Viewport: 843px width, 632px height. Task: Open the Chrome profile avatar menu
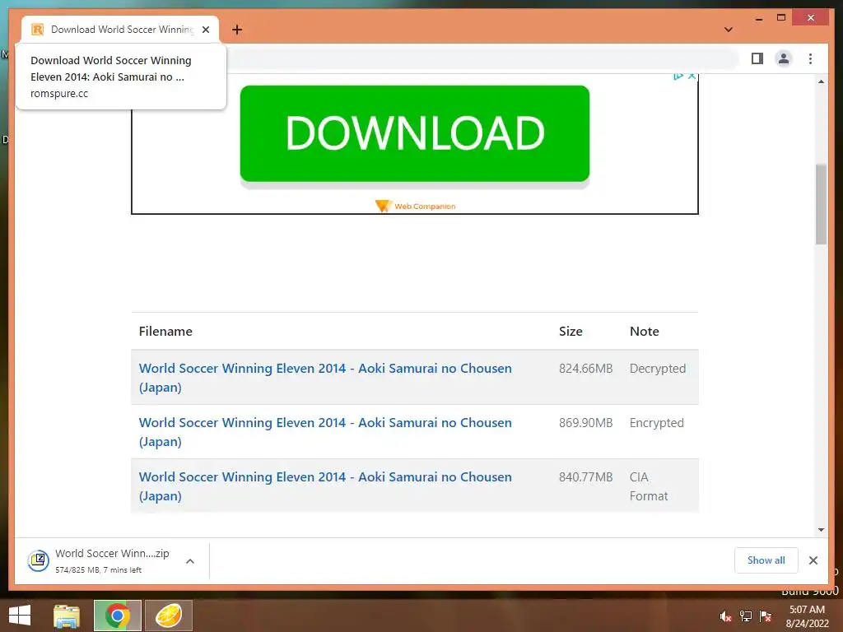click(x=784, y=58)
